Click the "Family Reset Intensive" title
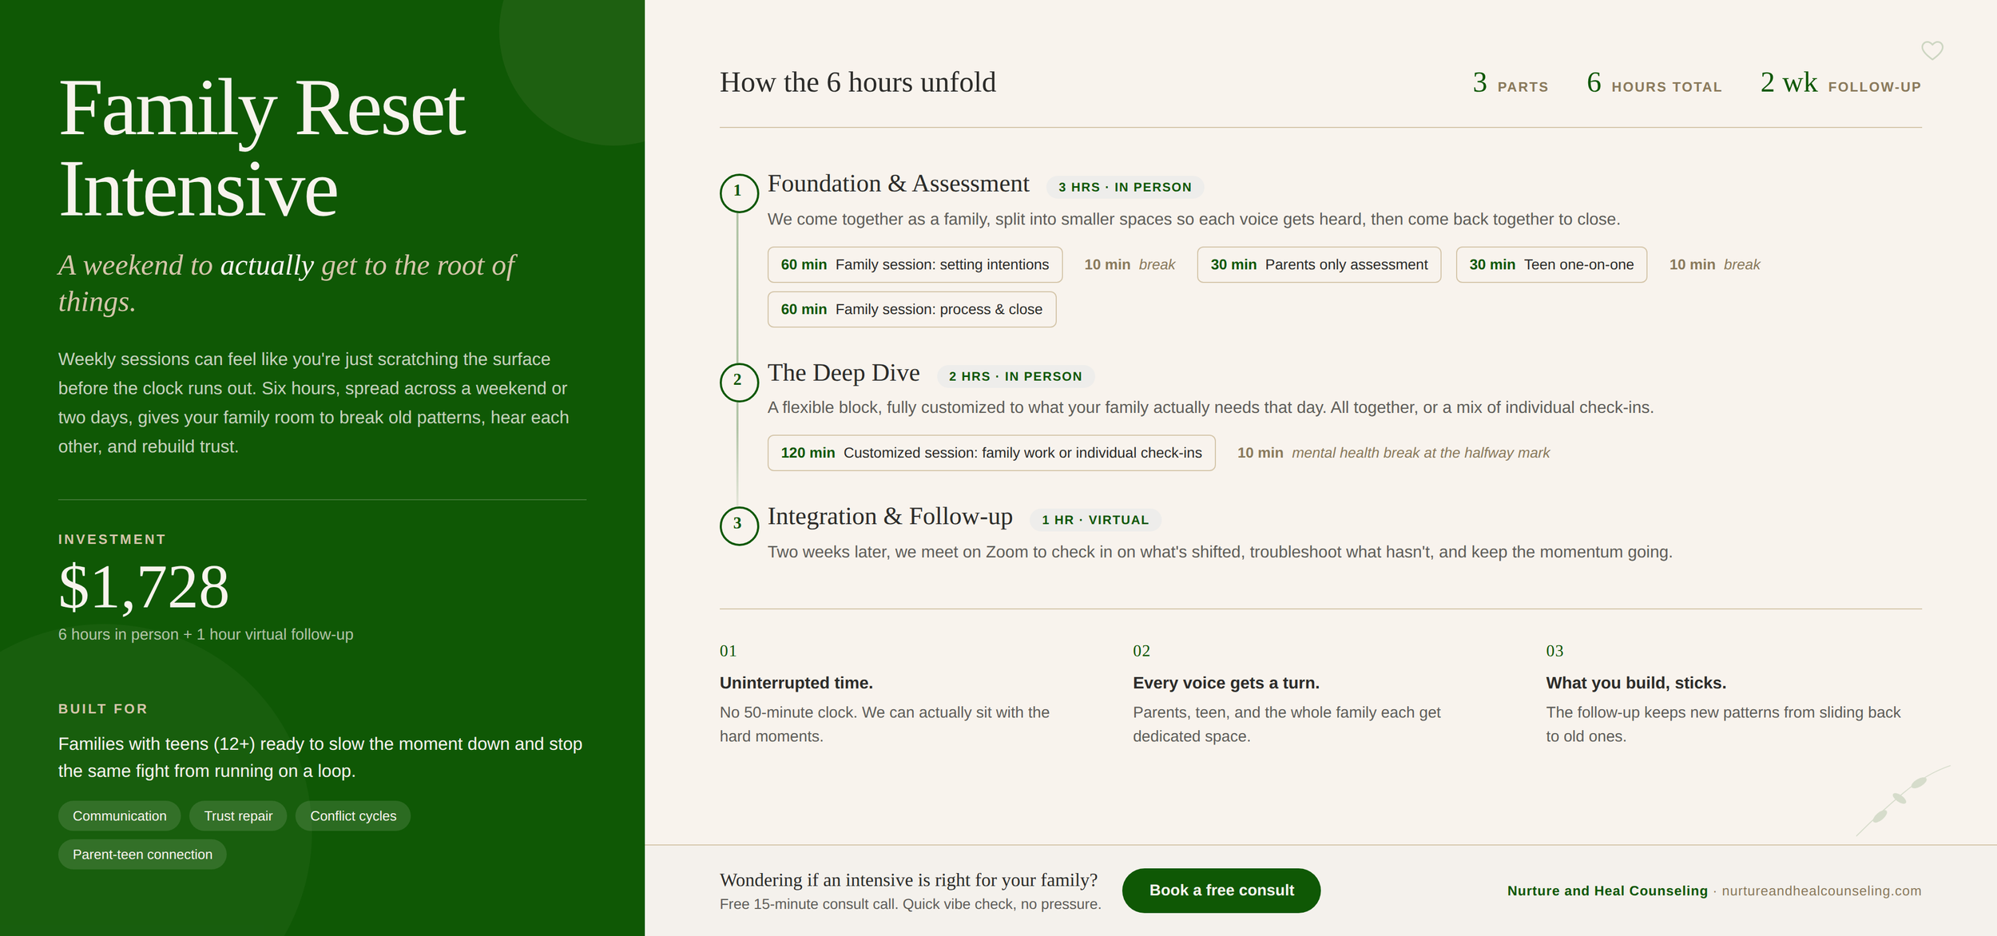This screenshot has height=936, width=1997. pos(262,149)
